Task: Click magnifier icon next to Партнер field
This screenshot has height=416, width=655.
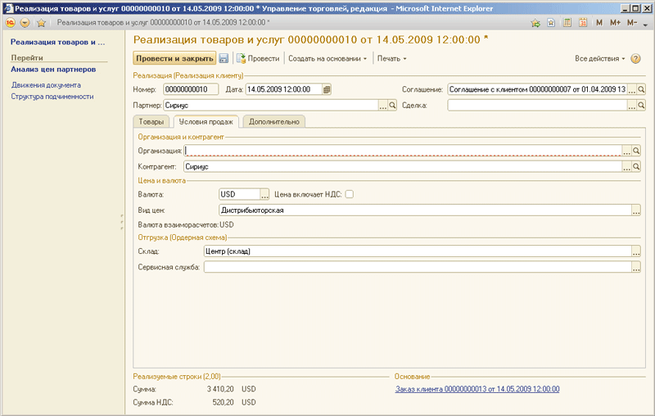Action: click(392, 106)
